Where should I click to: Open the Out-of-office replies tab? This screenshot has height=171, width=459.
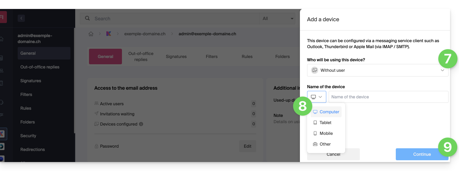141,57
